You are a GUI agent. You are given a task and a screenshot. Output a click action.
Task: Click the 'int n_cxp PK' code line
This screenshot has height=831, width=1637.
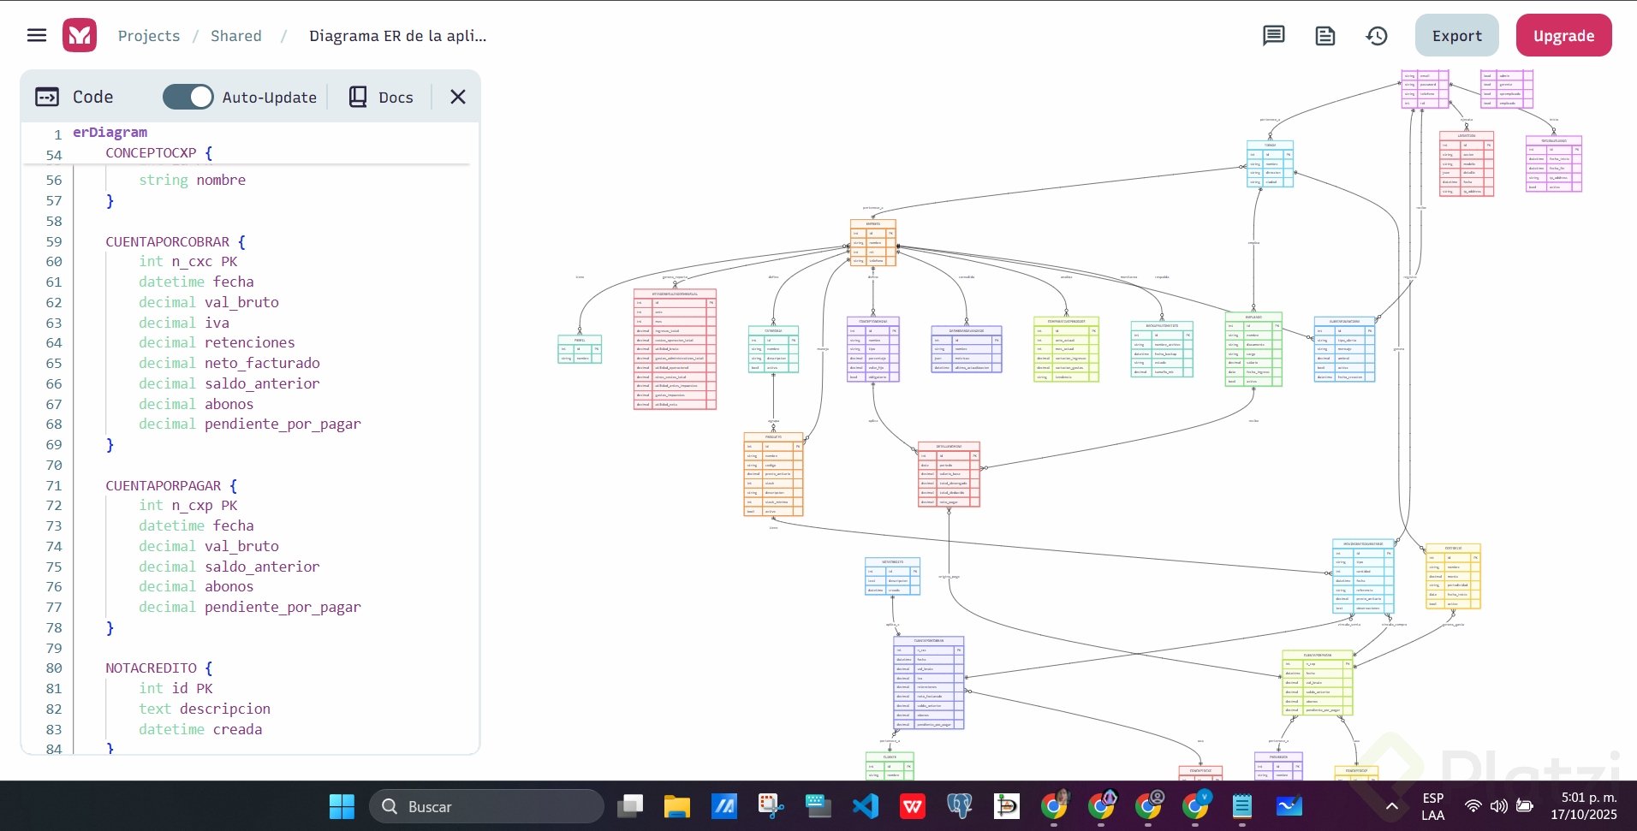[188, 506]
